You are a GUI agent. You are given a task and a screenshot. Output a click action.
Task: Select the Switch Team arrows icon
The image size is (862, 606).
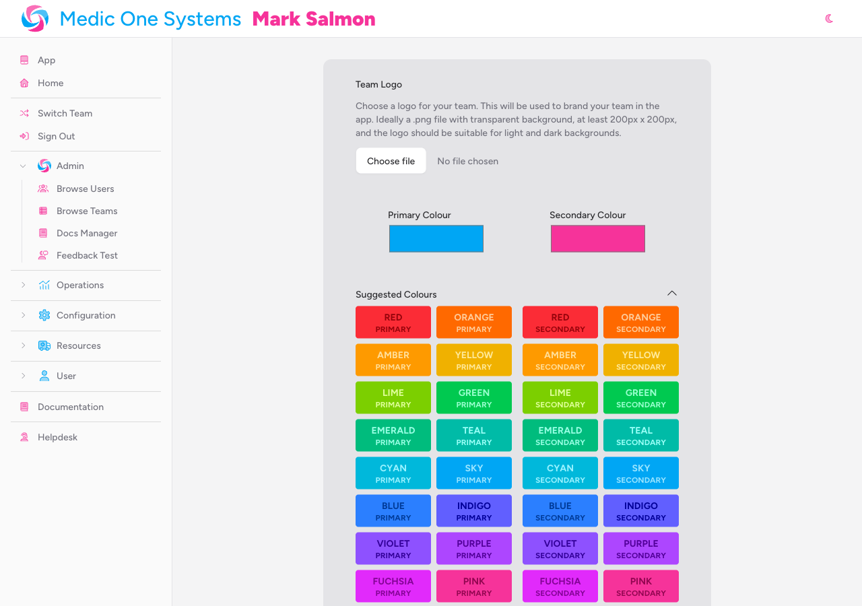(x=24, y=113)
